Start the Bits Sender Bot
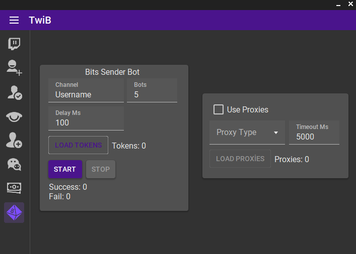 (65, 169)
